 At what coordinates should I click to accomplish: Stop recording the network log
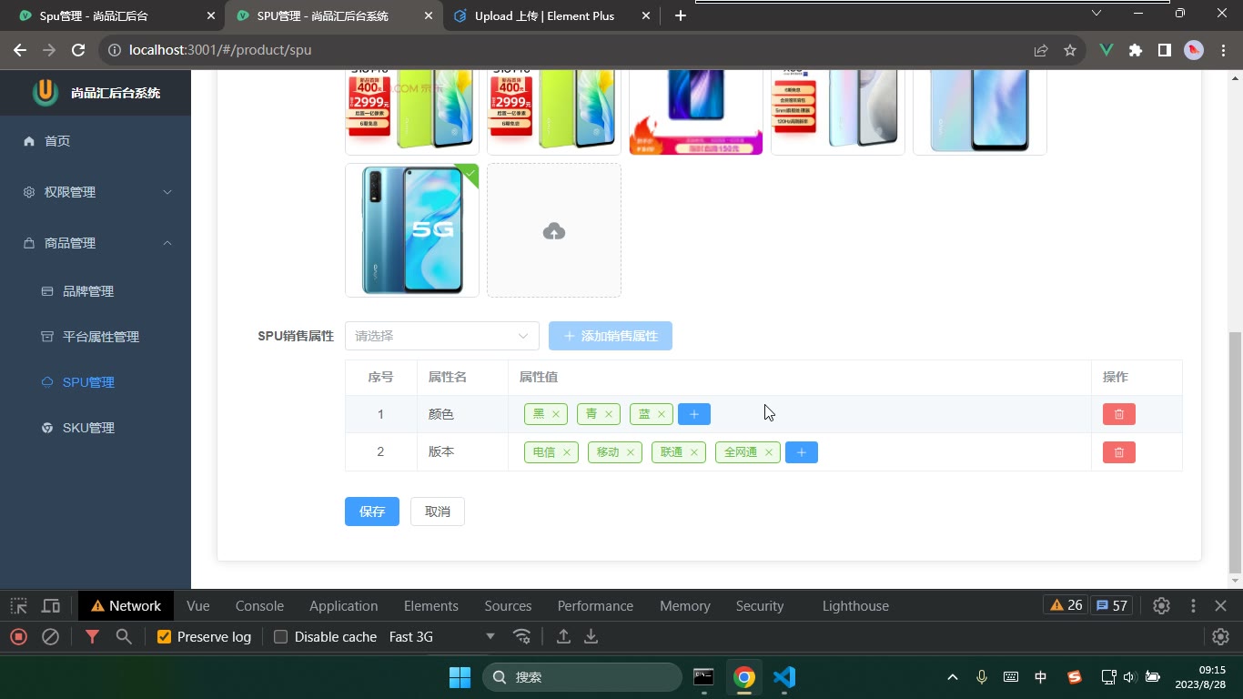pos(18,637)
